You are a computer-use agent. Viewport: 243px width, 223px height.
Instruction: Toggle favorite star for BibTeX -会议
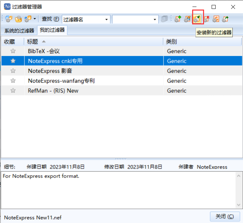(13, 51)
